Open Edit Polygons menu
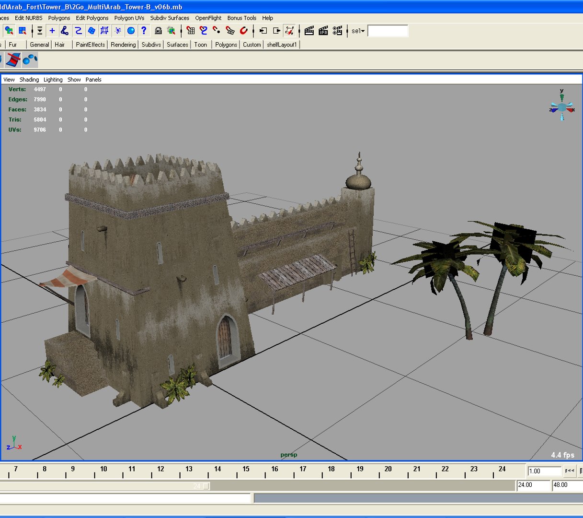This screenshot has height=518, width=583. coord(92,18)
